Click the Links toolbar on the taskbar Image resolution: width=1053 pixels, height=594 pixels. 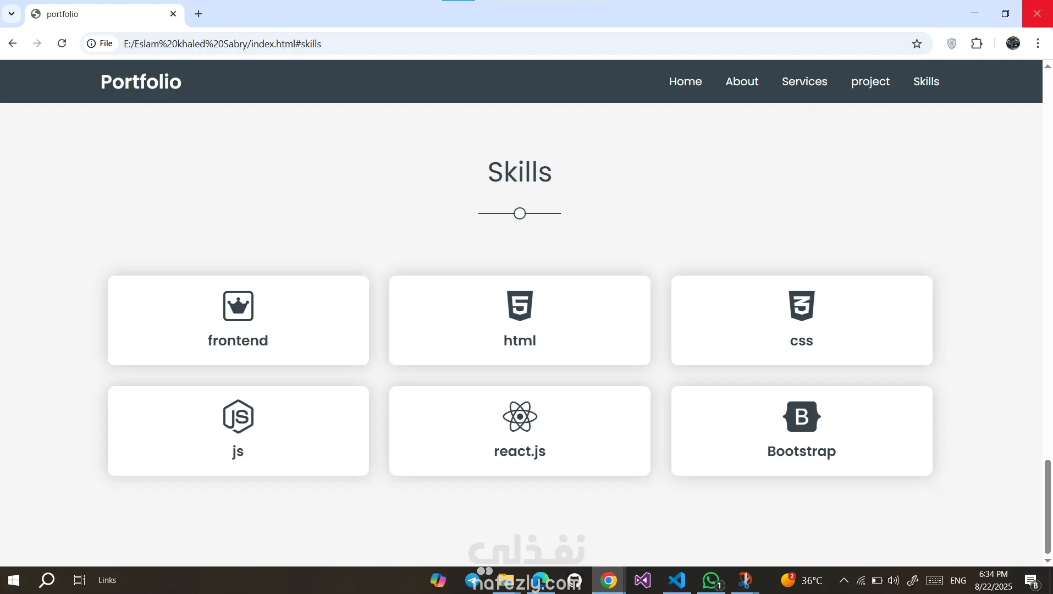[107, 580]
